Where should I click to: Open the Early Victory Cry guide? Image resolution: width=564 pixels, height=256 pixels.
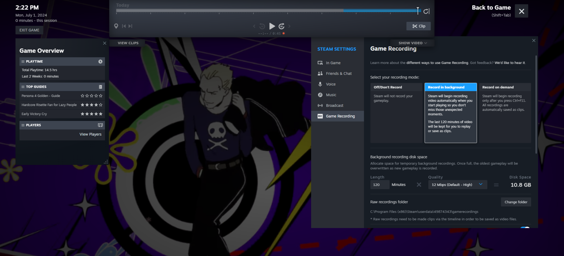click(34, 114)
